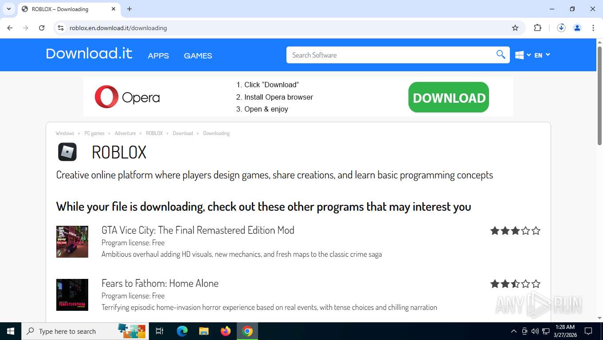Viewport: 603px width, 340px height.
Task: Open the notification center icon
Action: point(588,331)
